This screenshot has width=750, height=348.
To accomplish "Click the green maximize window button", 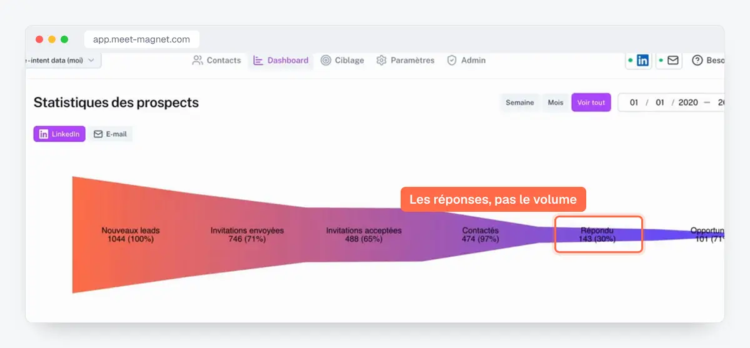I will point(64,39).
